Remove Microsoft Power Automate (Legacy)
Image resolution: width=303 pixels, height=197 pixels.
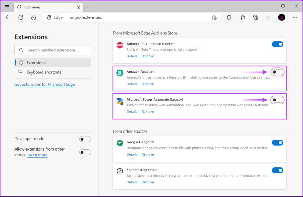[148, 112]
